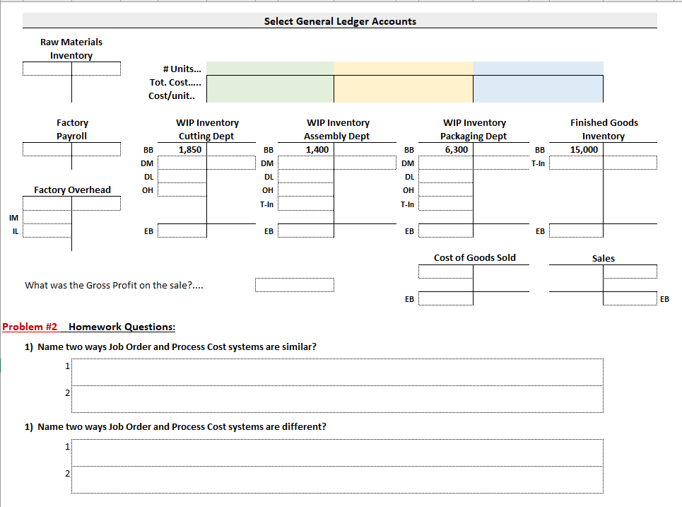This screenshot has width=682, height=507.
Task: Click Cutting Dept DM credit cell
Action: point(231,163)
